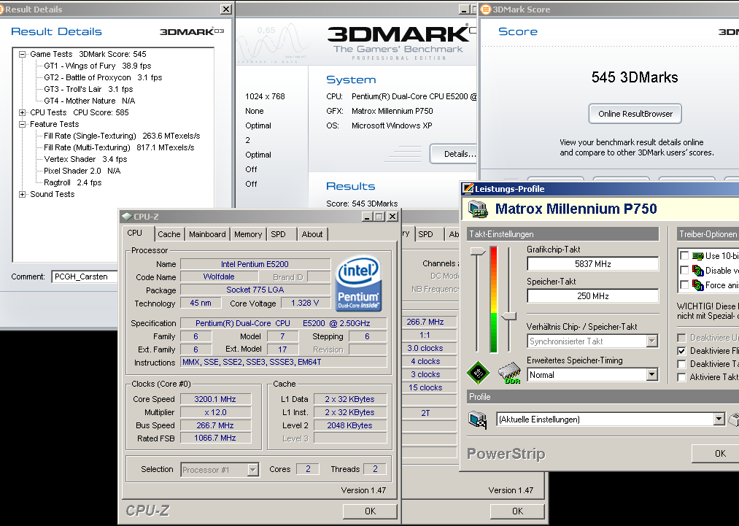
Task: Click OK in the background CPU-Z window
Action: click(x=517, y=511)
